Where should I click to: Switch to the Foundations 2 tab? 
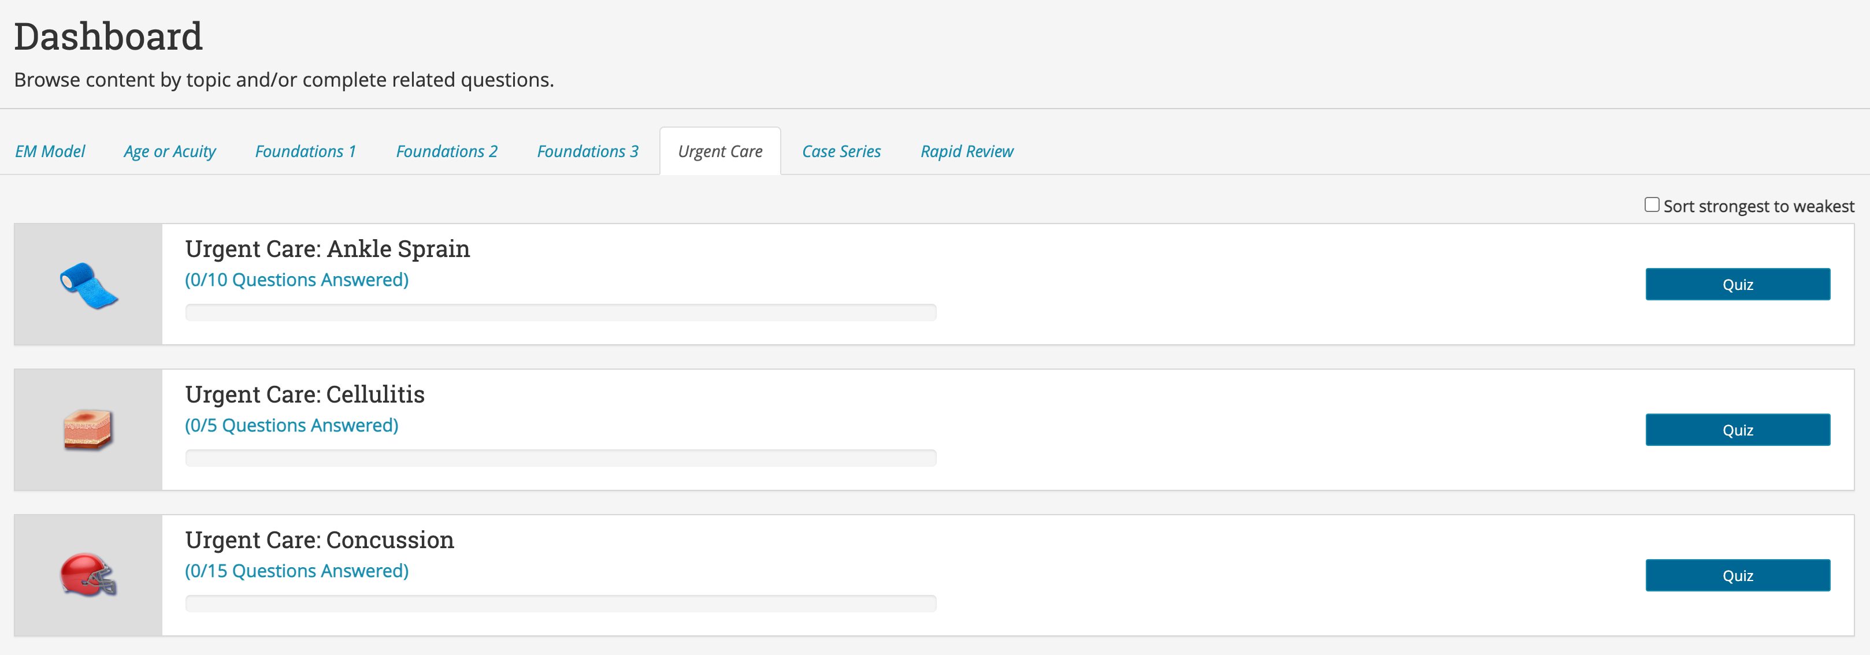(x=447, y=151)
